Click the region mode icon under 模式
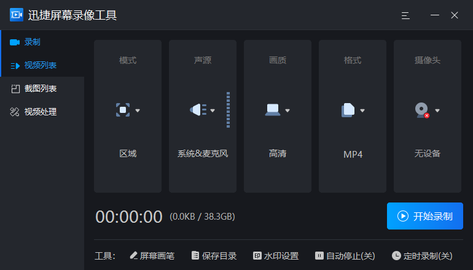 (x=123, y=110)
